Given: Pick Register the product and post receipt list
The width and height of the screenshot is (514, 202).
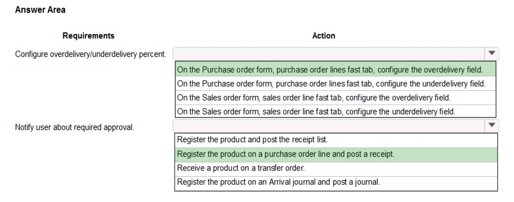Looking at the screenshot, I should [x=336, y=140].
